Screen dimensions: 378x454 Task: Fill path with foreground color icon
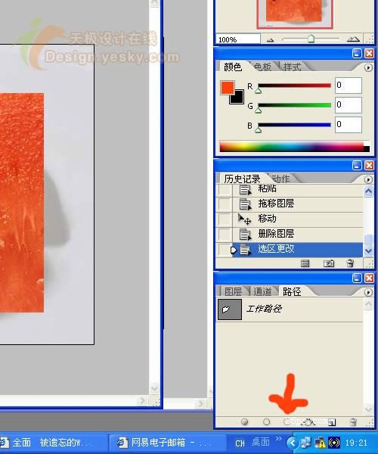click(x=244, y=422)
